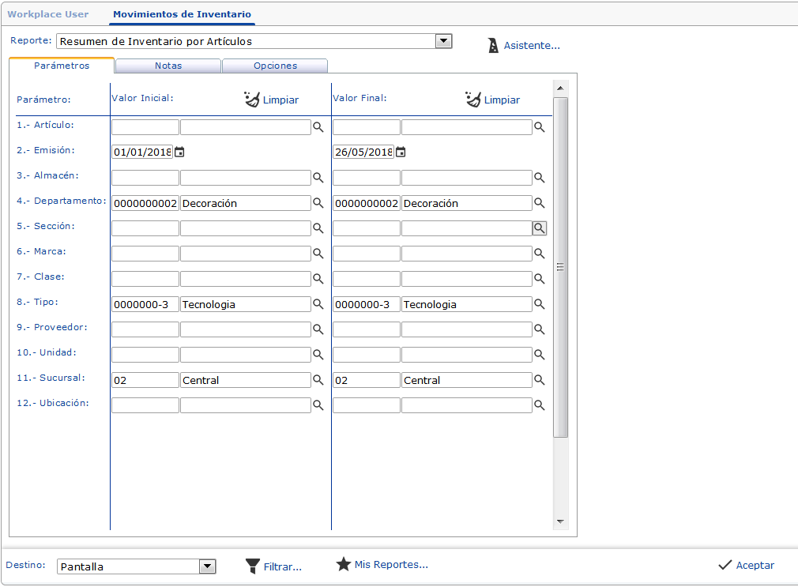Click search icon for final Tipo value
The image size is (798, 587).
coord(540,304)
